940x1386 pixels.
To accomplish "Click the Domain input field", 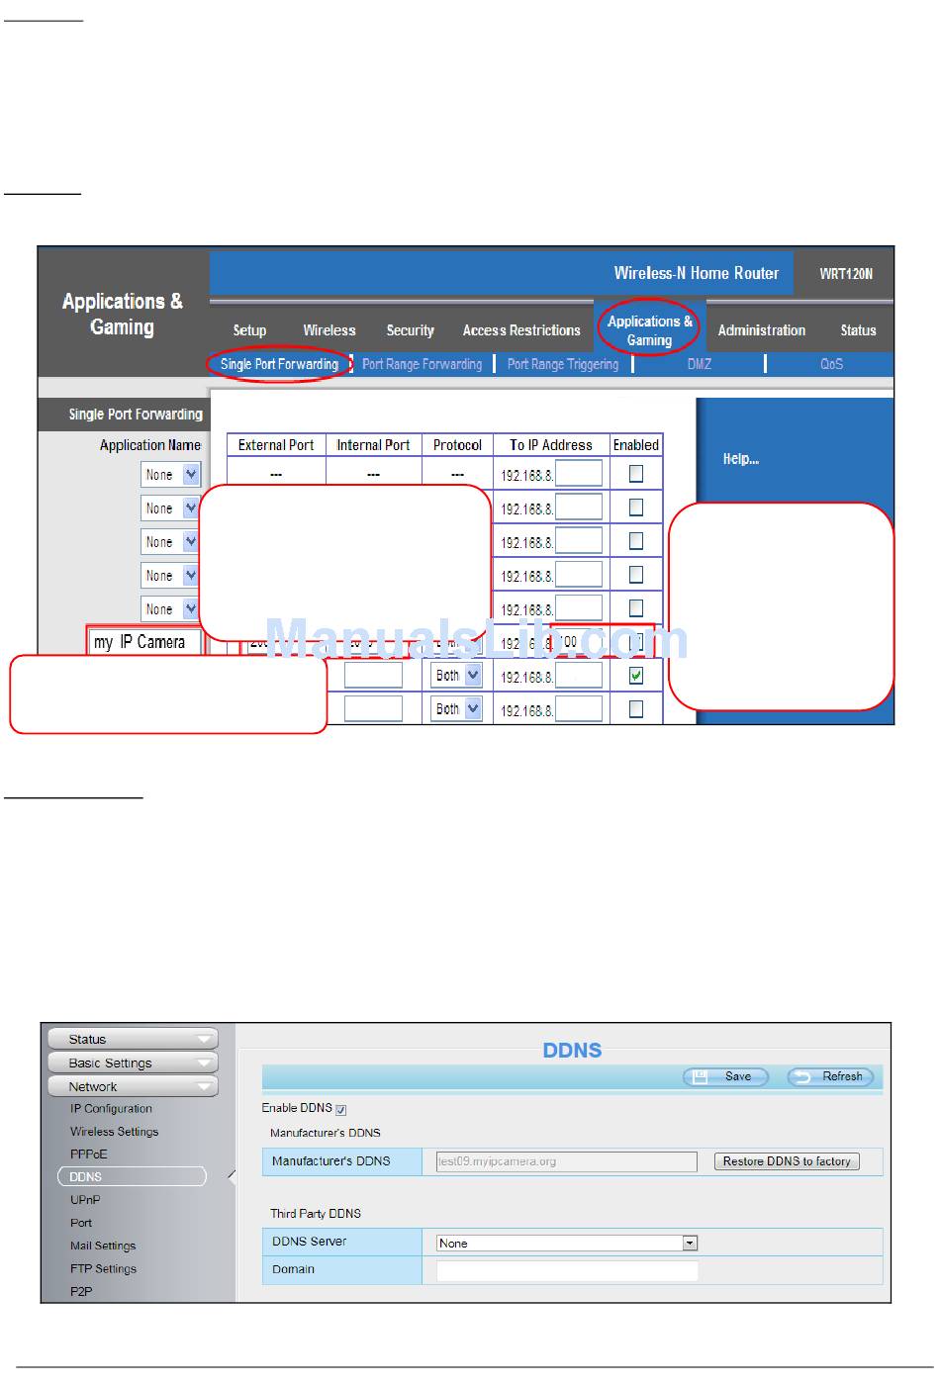I will click(x=567, y=1270).
